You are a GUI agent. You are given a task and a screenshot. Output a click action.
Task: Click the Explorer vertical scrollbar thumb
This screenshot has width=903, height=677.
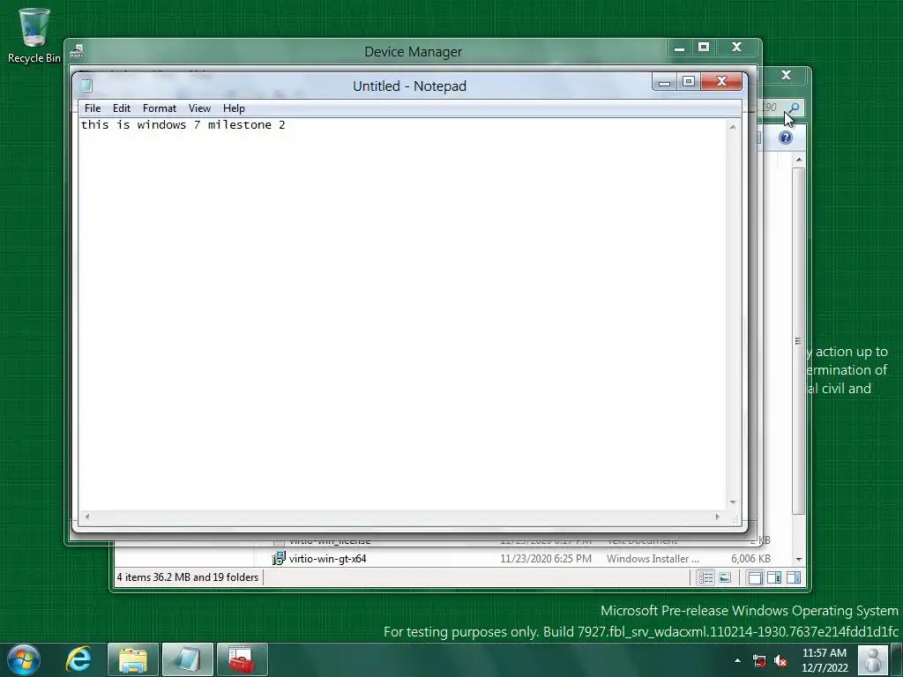pos(799,341)
